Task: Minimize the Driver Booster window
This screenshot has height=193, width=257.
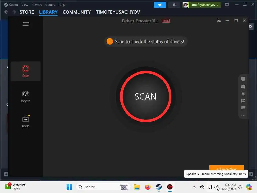Action: (227, 21)
